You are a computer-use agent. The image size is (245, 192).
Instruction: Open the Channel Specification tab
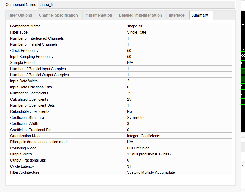(x=58, y=15)
